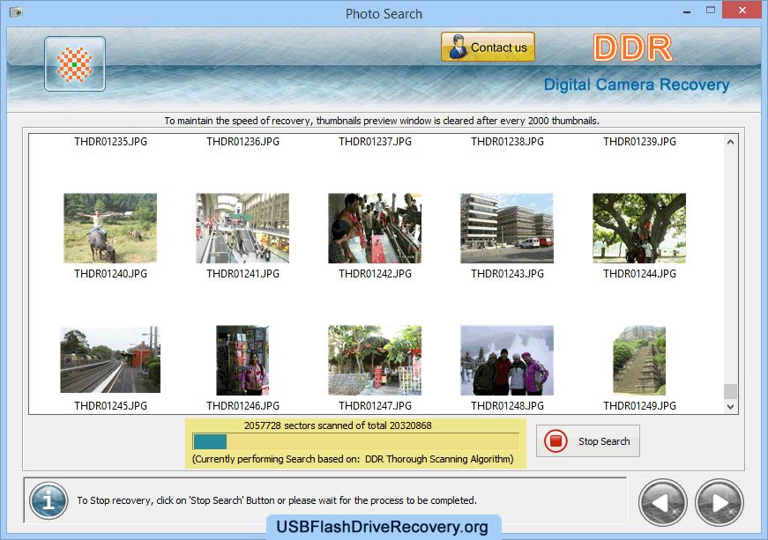Click the THDR01237.JPG file name label

[x=375, y=142]
